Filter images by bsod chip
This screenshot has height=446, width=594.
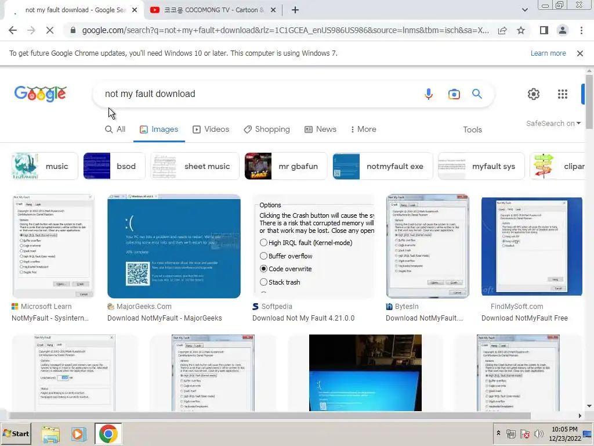click(x=114, y=166)
